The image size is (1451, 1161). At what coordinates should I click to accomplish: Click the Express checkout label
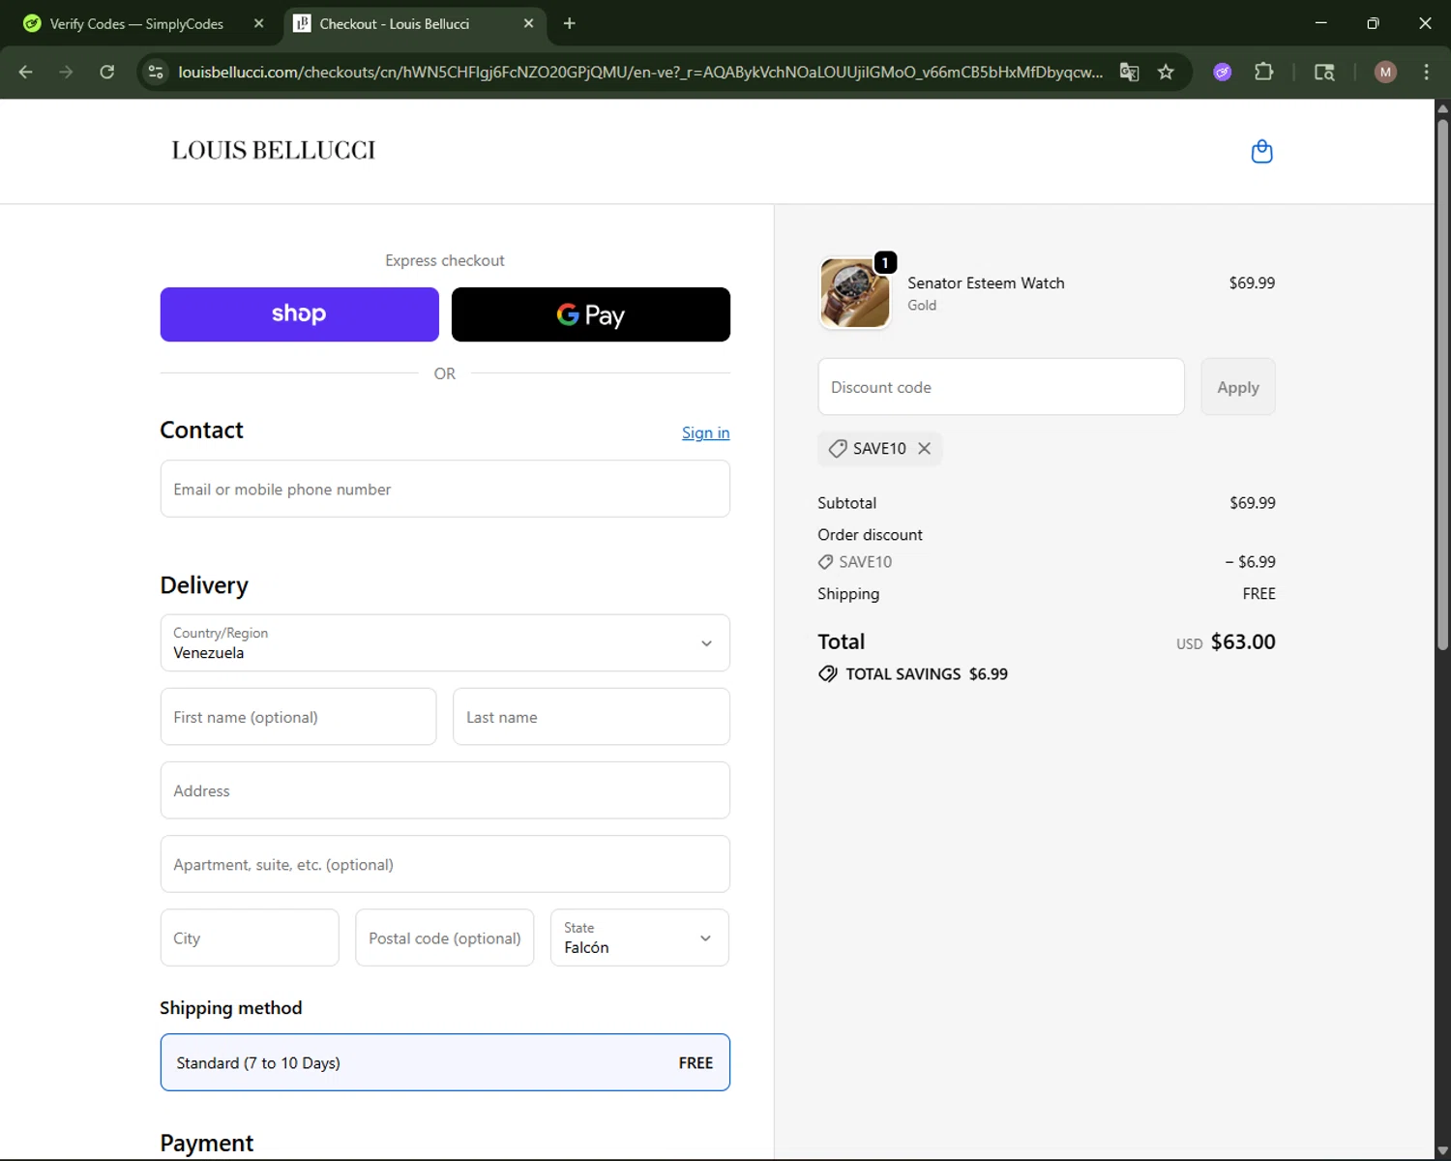tap(445, 260)
